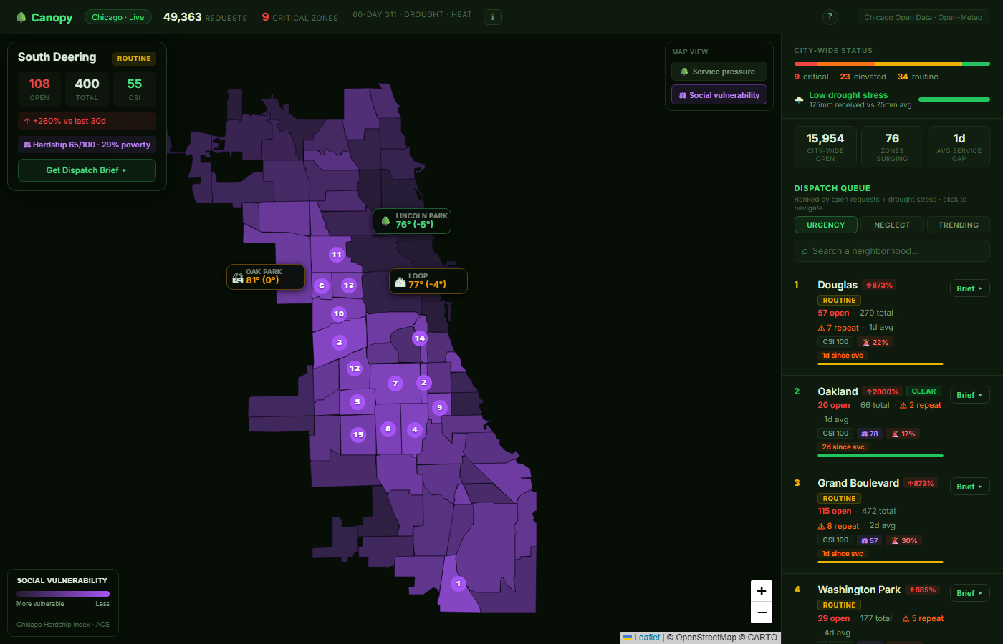Click the Chicago · Live city selector pill
The width and height of the screenshot is (1003, 644).
pyautogui.click(x=118, y=17)
